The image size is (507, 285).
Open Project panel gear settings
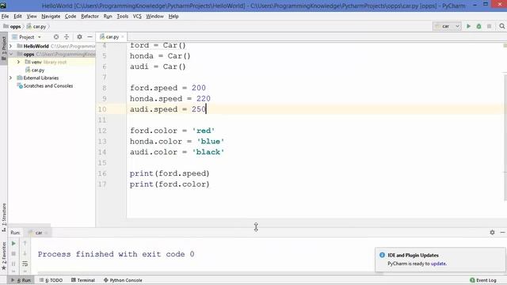79,37
